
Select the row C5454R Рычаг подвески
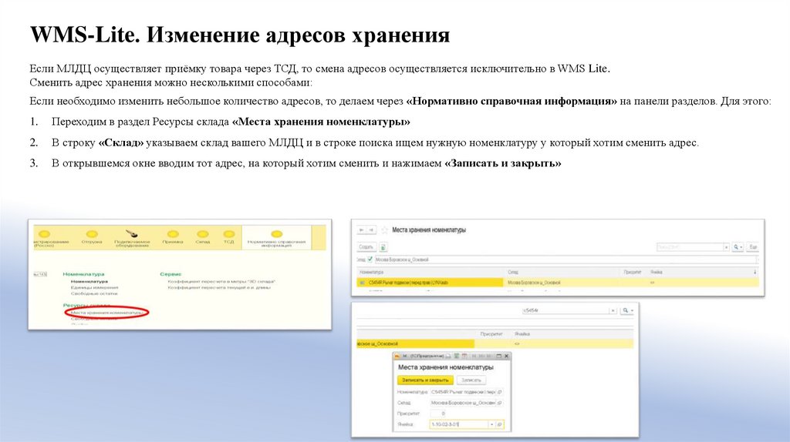point(430,283)
